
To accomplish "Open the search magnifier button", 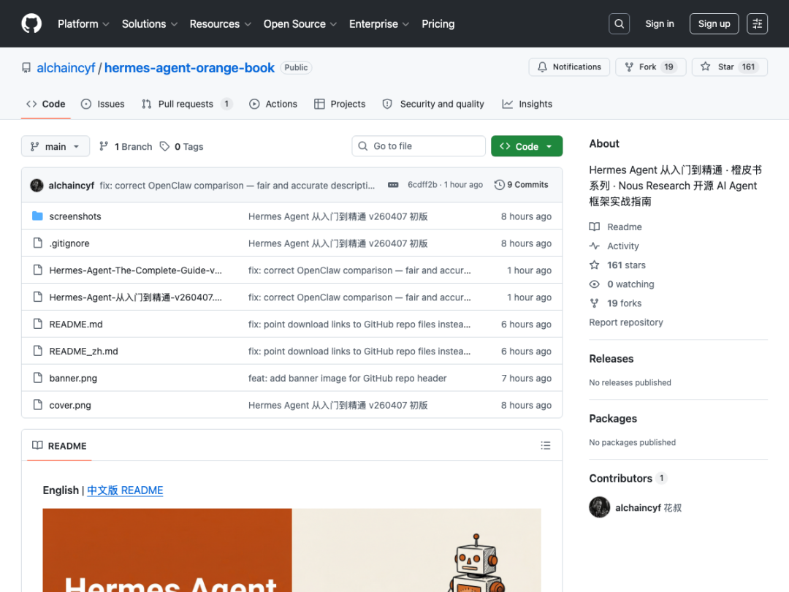I will coord(619,23).
